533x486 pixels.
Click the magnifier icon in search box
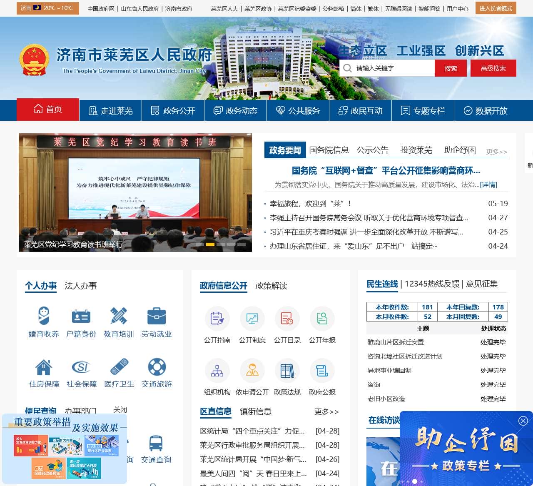point(347,68)
